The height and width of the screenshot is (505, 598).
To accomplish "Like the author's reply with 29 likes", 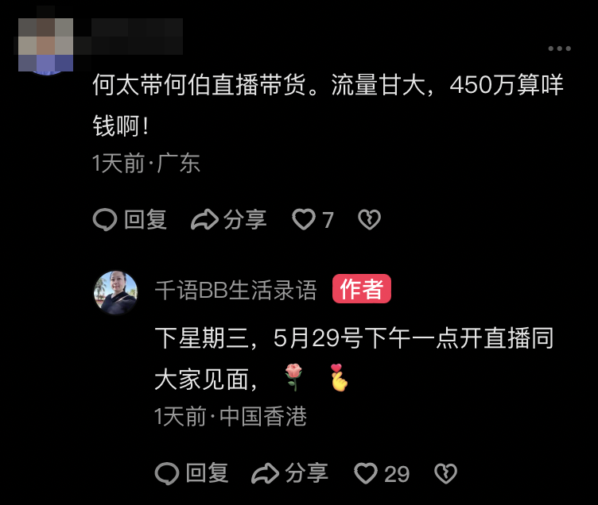I will (x=366, y=473).
